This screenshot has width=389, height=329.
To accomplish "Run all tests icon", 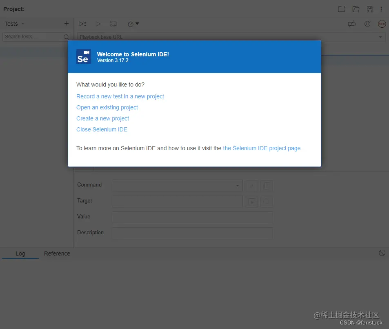I will click(82, 24).
